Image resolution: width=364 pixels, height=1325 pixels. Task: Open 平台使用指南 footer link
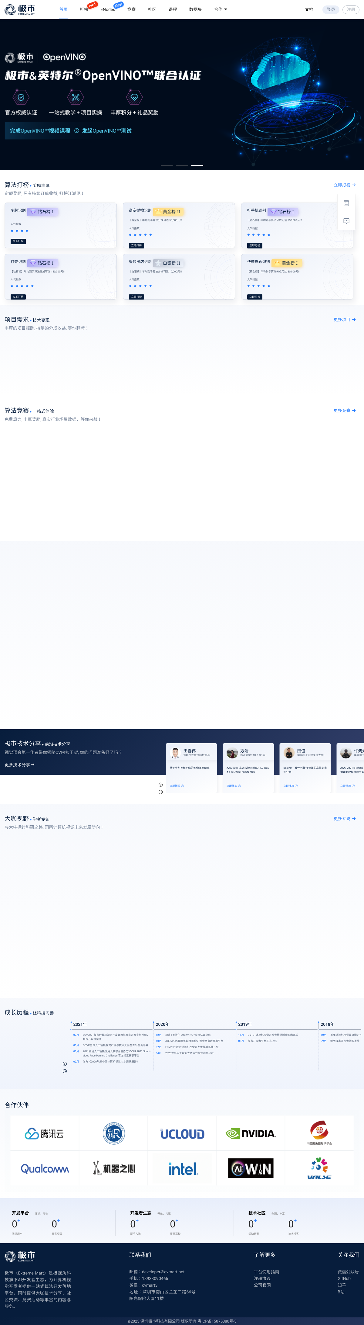(x=266, y=1271)
